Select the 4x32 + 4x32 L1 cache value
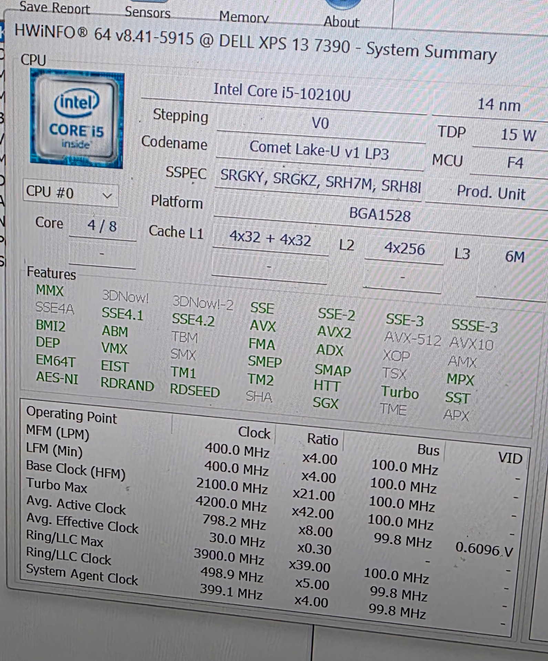Viewport: 548px width, 661px height. pos(270,238)
